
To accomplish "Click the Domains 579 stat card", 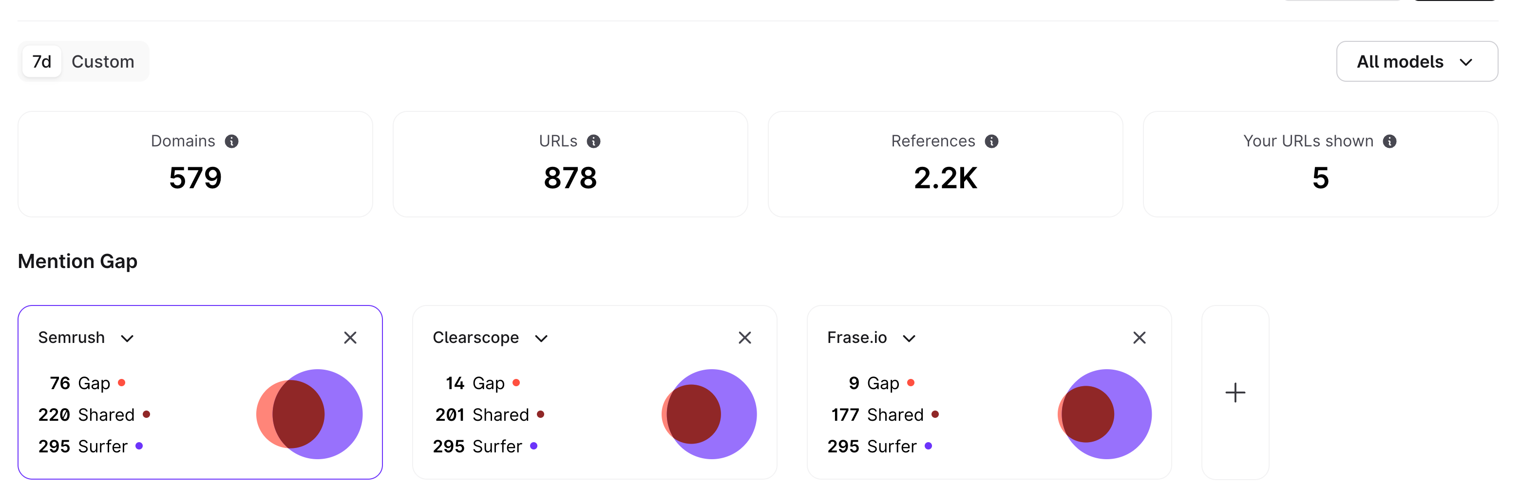I will pos(195,164).
